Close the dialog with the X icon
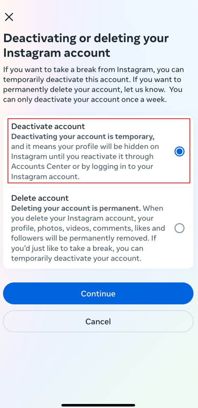The height and width of the screenshot is (408, 198). 9,17
